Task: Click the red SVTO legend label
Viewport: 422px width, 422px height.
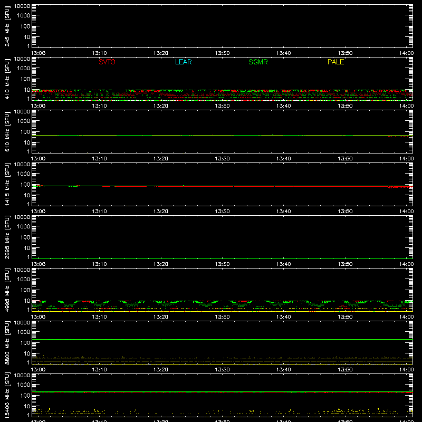Action: point(107,62)
